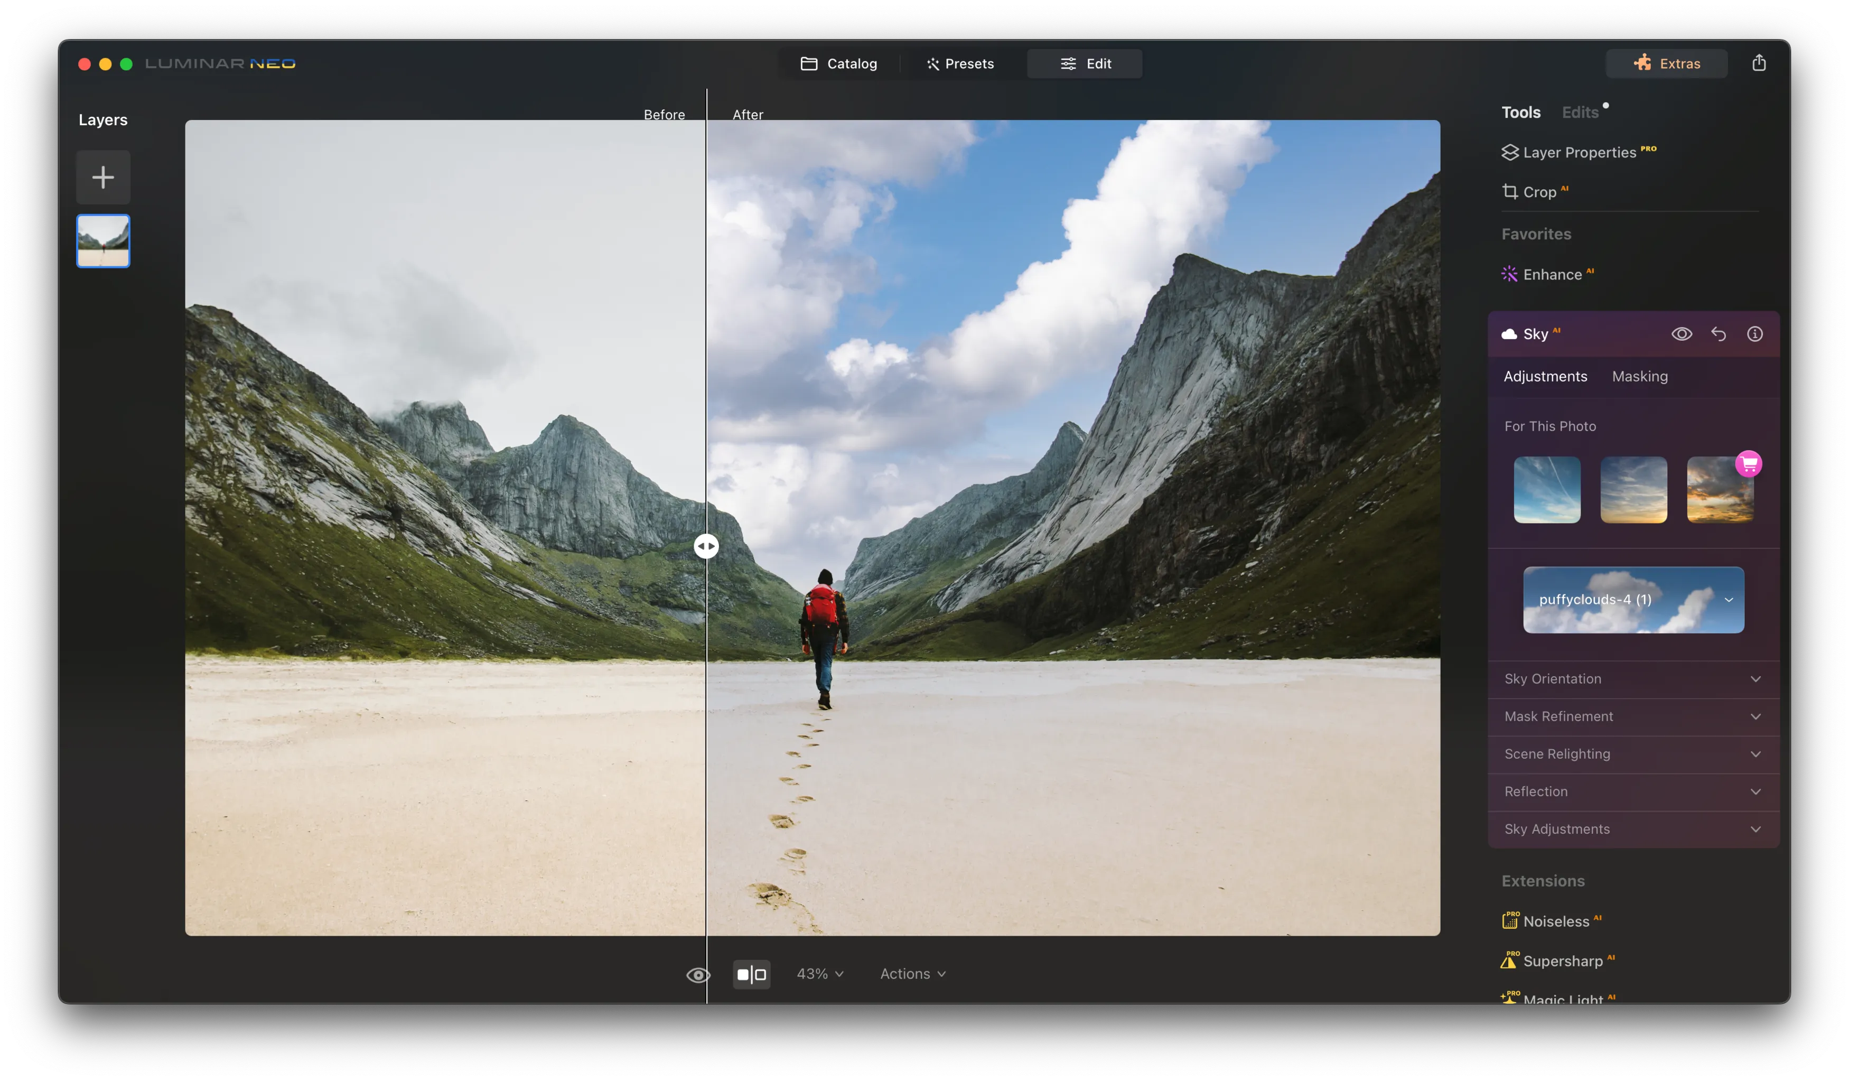Click the Extras button
The image size is (1849, 1081).
(x=1666, y=63)
